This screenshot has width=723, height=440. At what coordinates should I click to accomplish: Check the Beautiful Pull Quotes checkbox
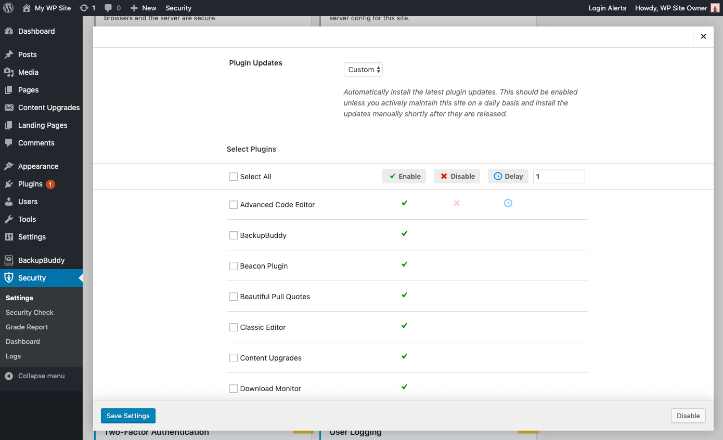point(234,297)
